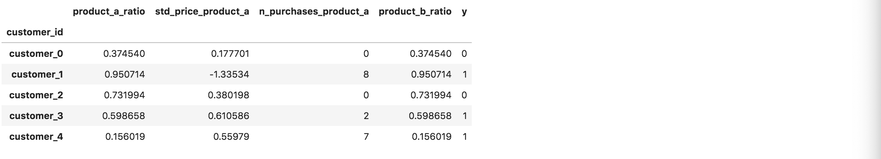Image resolution: width=881 pixels, height=159 pixels.
Task: Click the product_a_ratio column header
Action: (x=109, y=12)
